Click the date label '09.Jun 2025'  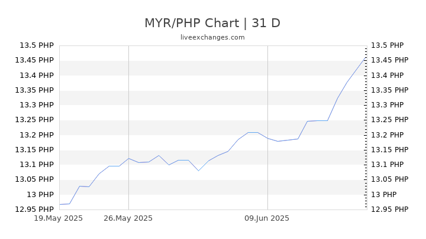(x=267, y=218)
